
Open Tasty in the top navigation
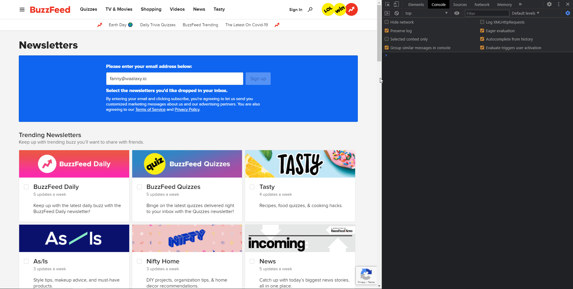[219, 9]
